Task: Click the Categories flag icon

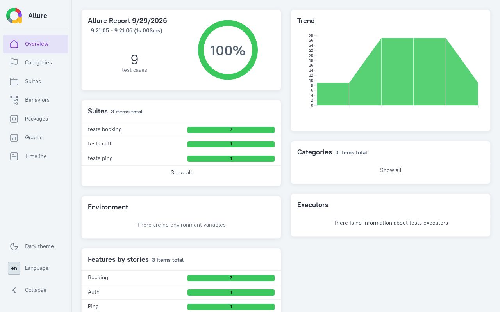Action: (x=14, y=62)
